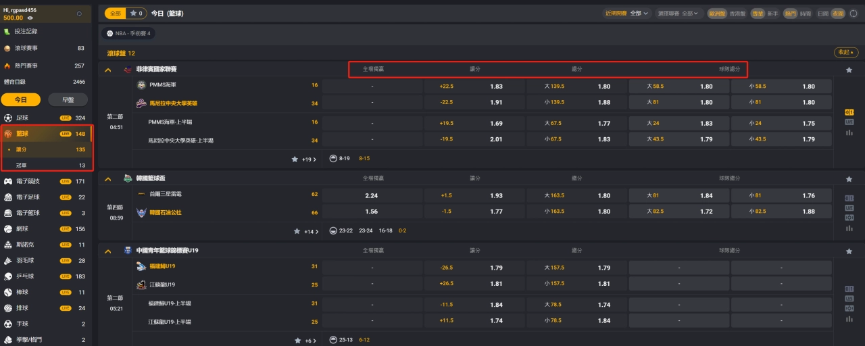This screenshot has height=346, width=865.
Task: Favorite the PMMS海軍 match via +19 star
Action: pos(295,159)
